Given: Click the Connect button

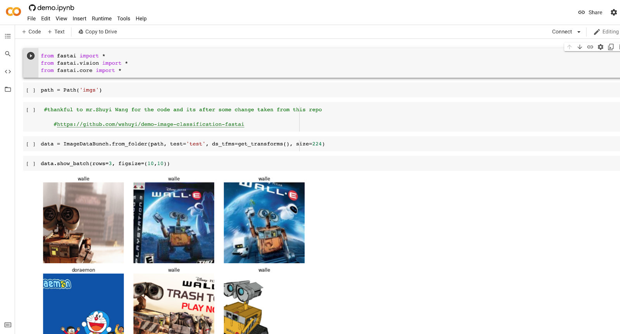Looking at the screenshot, I should [x=562, y=32].
